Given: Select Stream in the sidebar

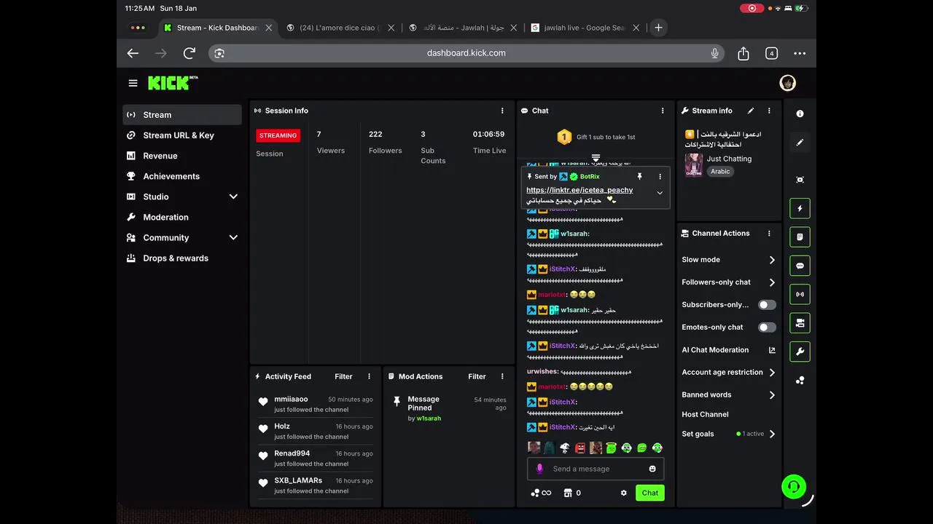Looking at the screenshot, I should pyautogui.click(x=182, y=115).
